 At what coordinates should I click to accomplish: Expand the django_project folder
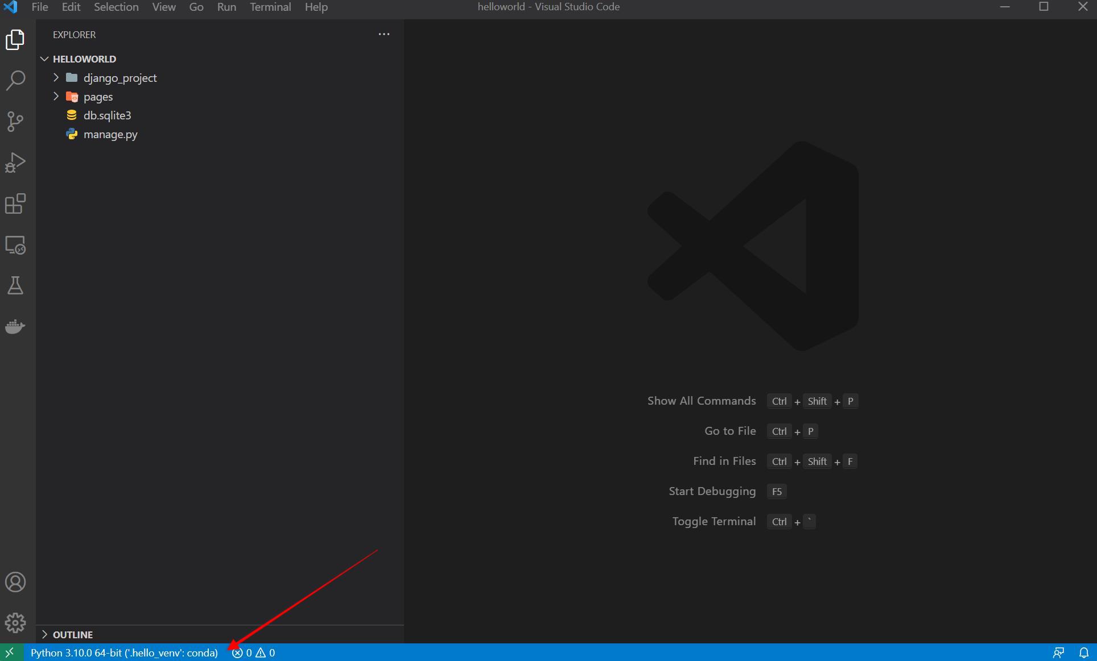pos(56,77)
